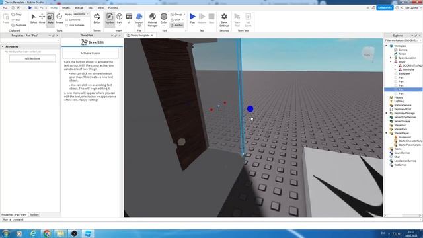Select Lighting in the Explorer
The image size is (423, 238).
(x=399, y=101)
